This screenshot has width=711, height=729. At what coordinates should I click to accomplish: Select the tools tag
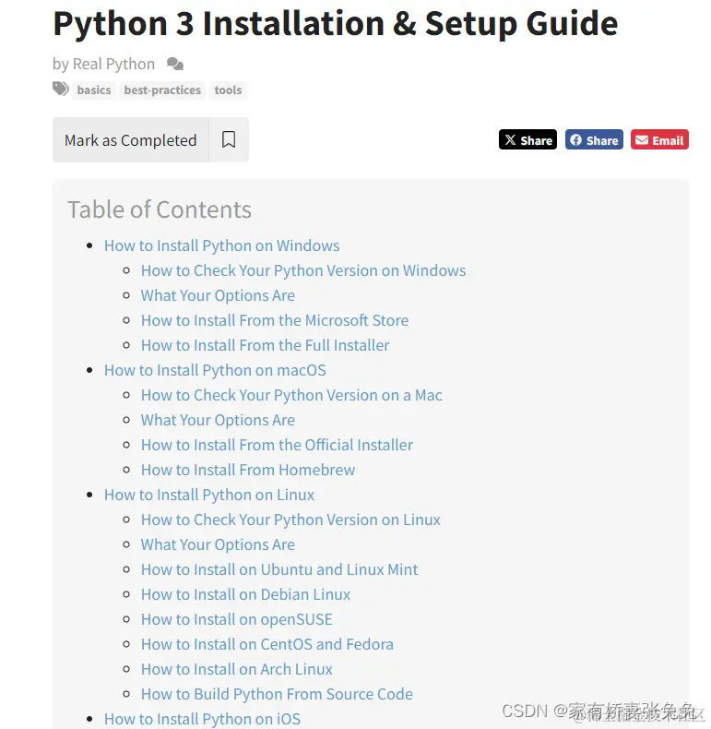[x=228, y=90]
